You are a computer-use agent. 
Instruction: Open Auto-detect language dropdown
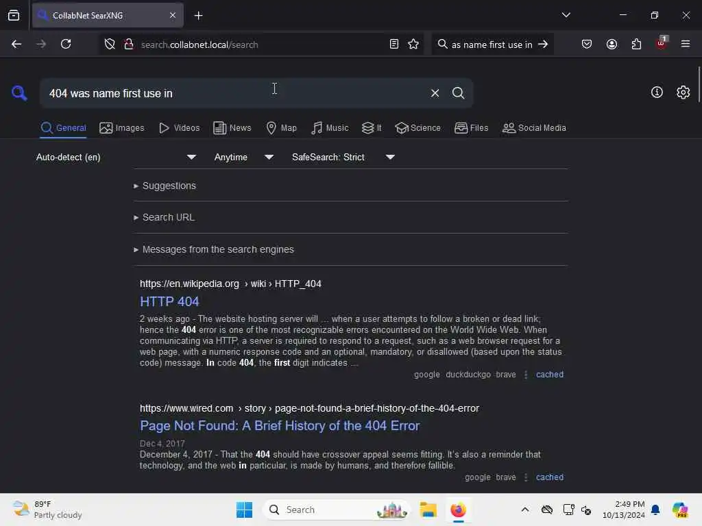click(116, 157)
